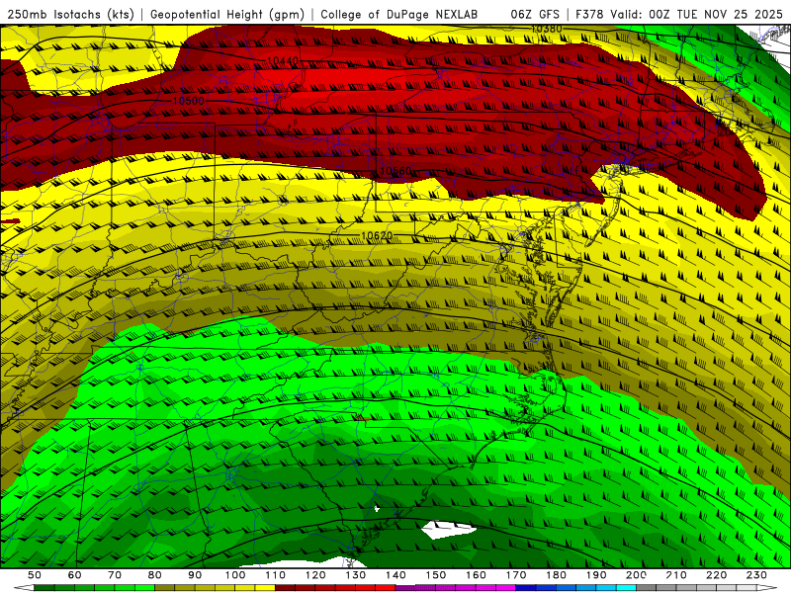Click the 10620 height contour label
Screen dimensions: 791x593
tap(377, 236)
